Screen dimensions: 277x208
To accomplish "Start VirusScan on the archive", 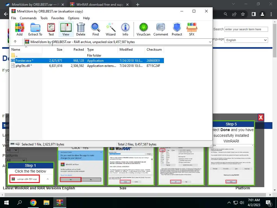I will click(x=143, y=29).
